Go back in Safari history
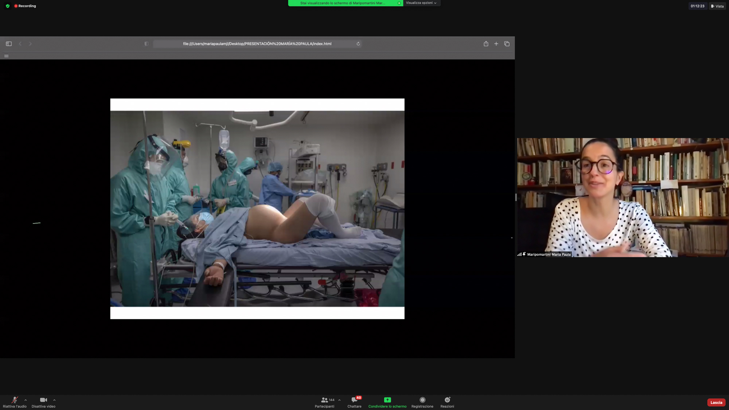Viewport: 729px width, 410px height. pyautogui.click(x=20, y=44)
